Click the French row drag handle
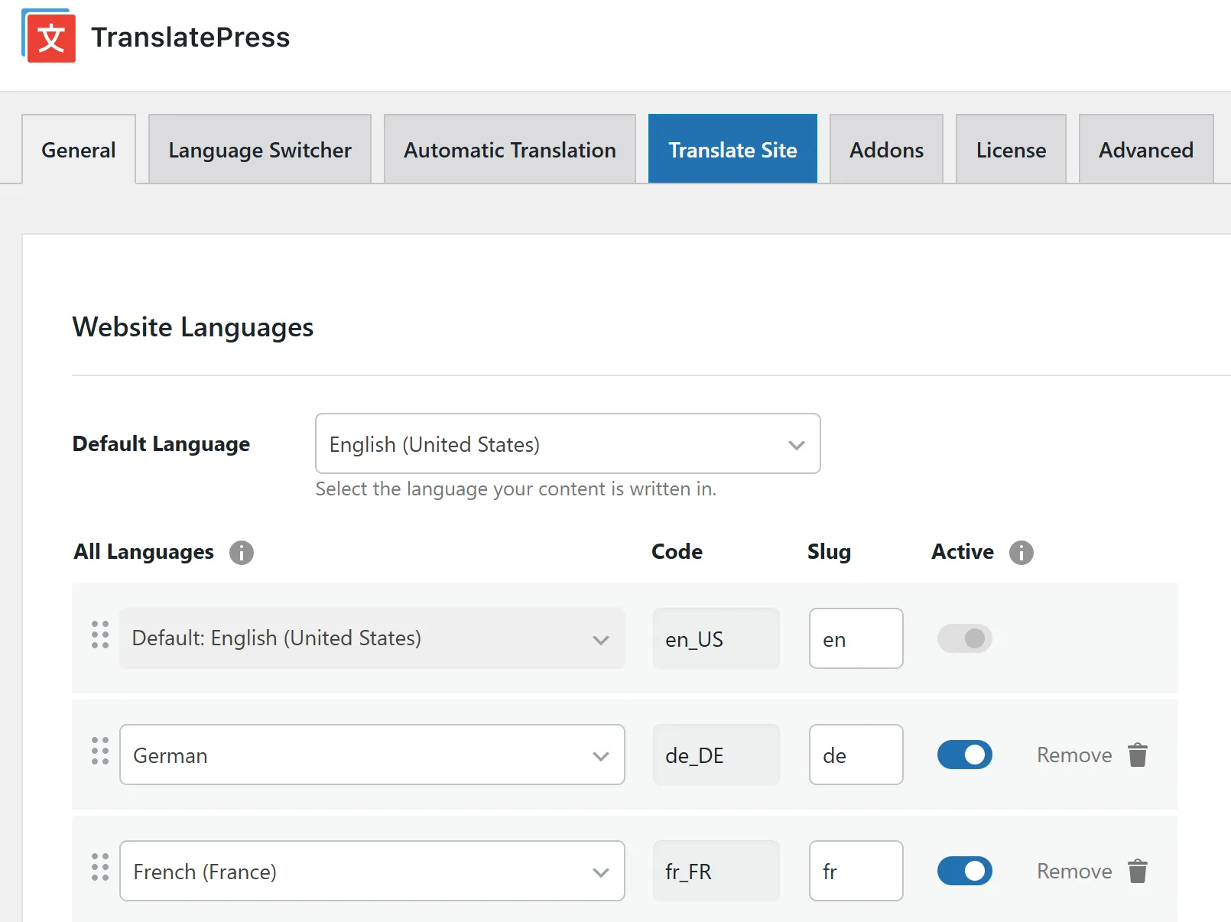This screenshot has height=922, width=1231. [100, 868]
